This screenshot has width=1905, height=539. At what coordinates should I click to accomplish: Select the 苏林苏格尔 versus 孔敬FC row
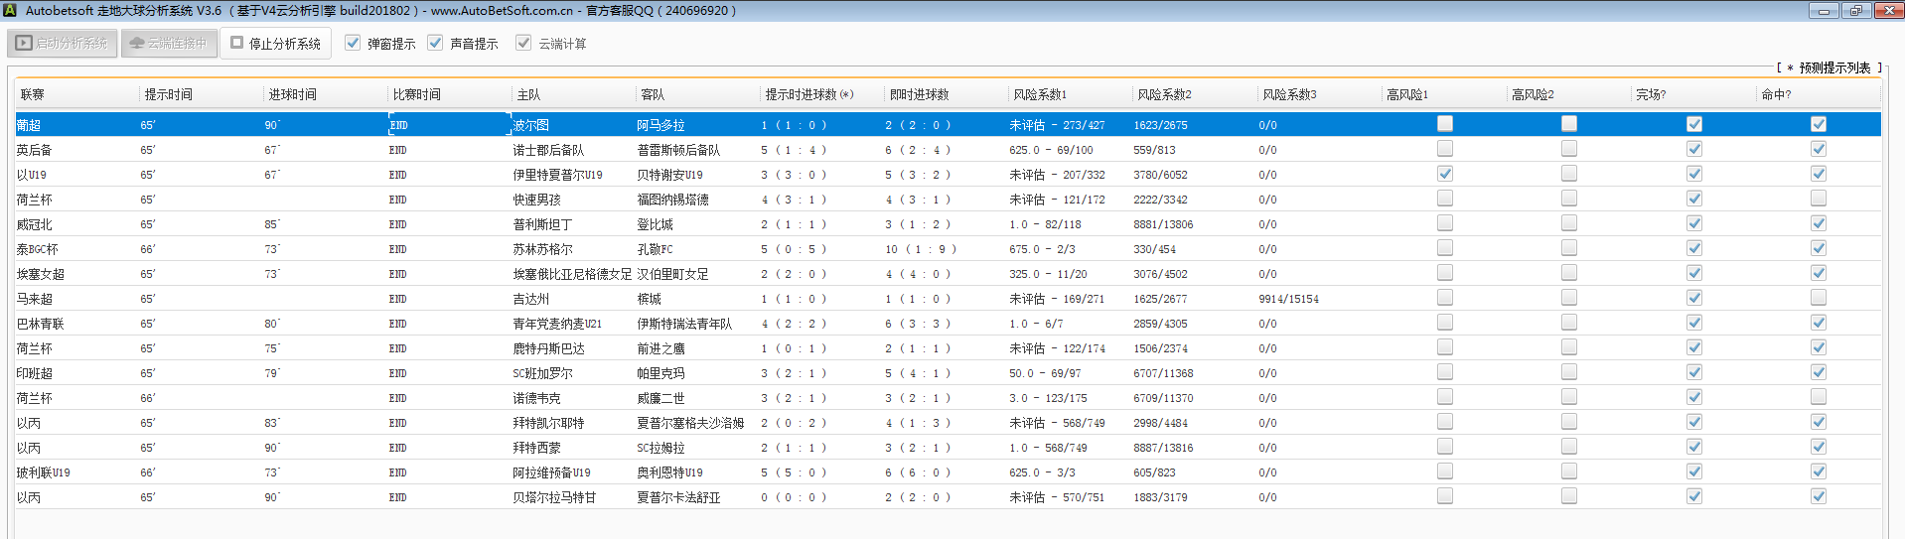[x=542, y=249]
